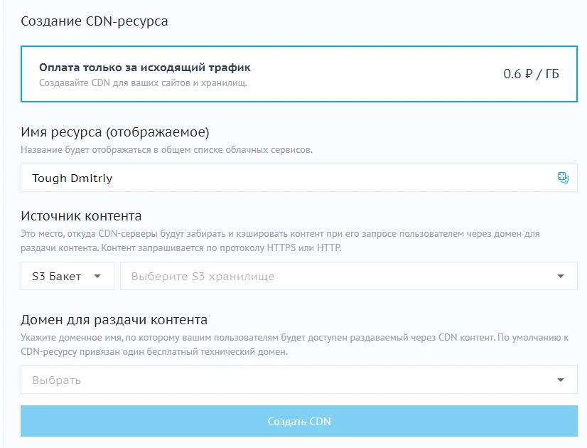Click the Имя ресурса (отображаемое) label
The width and height of the screenshot is (587, 448).
point(111,132)
